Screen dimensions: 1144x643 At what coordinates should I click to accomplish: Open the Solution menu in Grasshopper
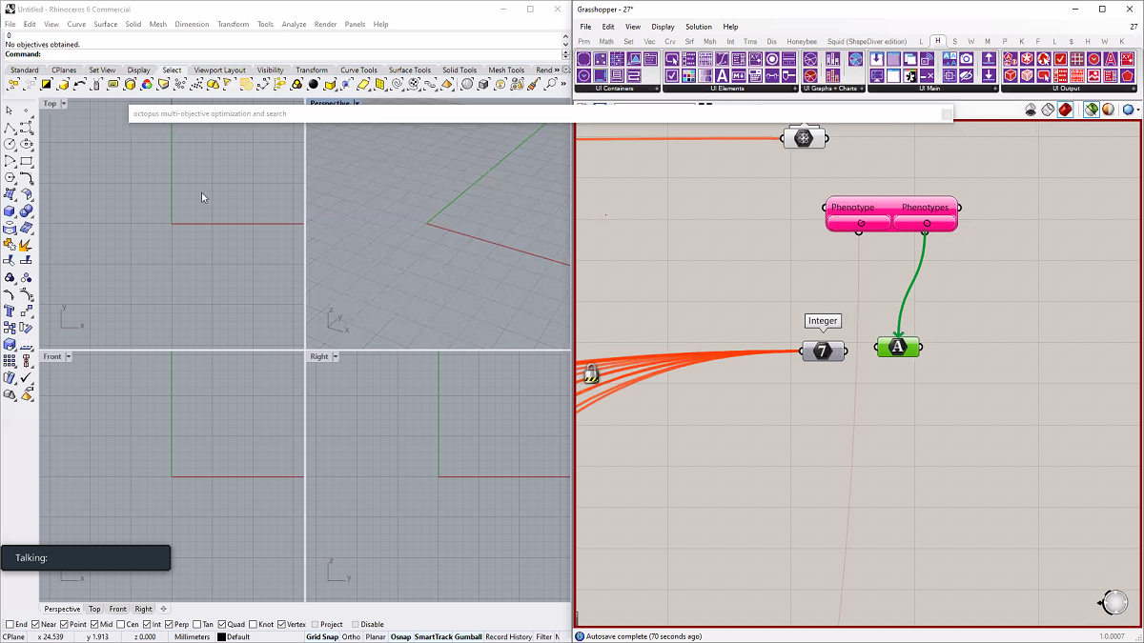[698, 27]
